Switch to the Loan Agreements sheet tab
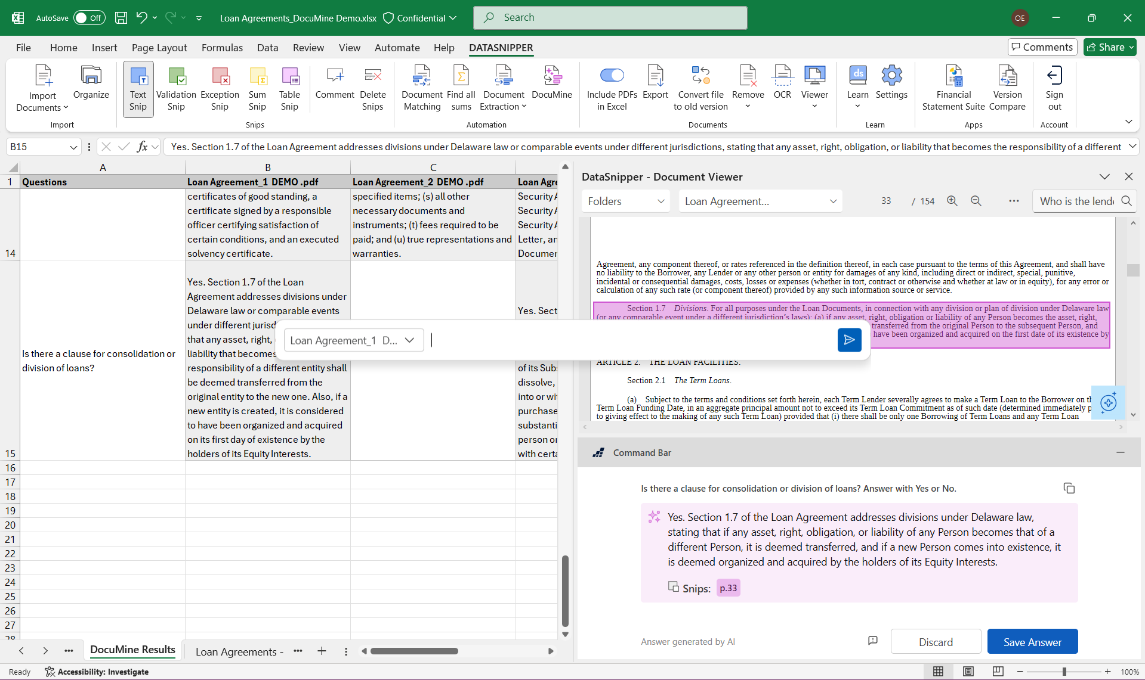The image size is (1145, 680). click(x=239, y=651)
